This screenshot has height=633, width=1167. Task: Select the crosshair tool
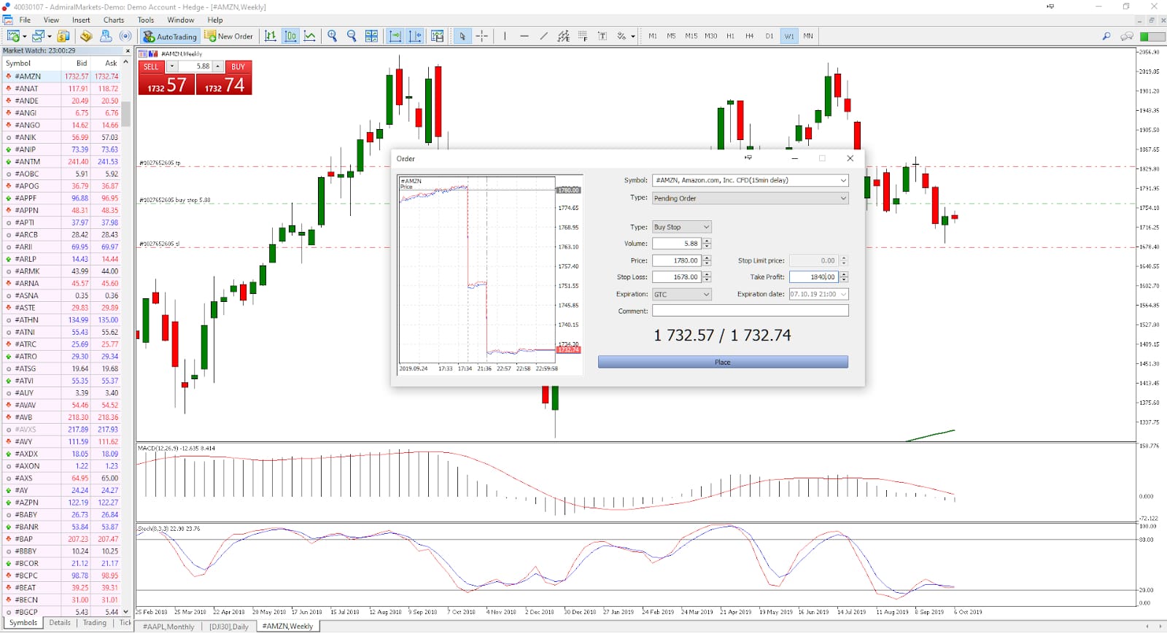coord(482,36)
